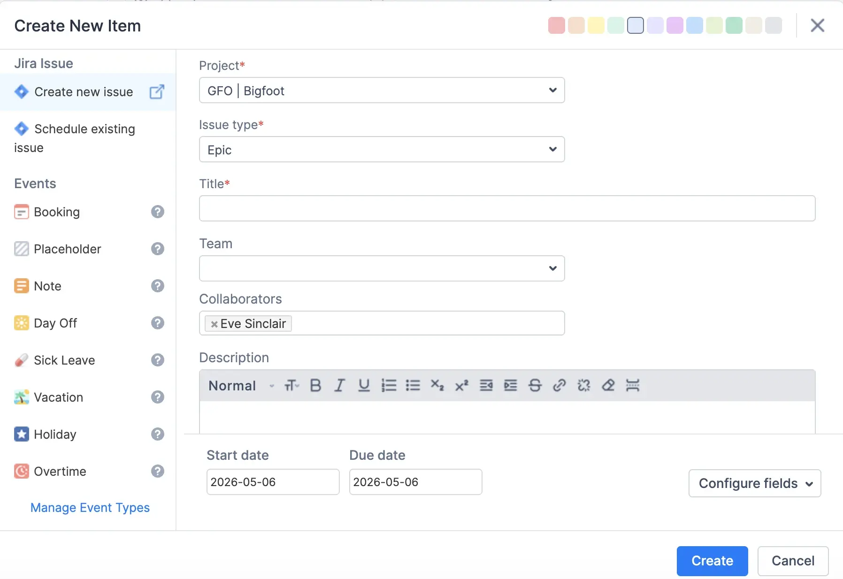Insert horizontal rule in description

tap(633, 386)
